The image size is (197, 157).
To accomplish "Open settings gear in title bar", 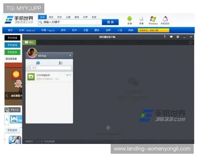I will click(x=178, y=37).
